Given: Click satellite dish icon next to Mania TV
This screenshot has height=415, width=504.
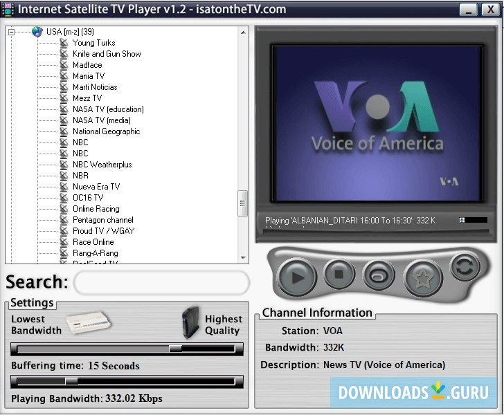Looking at the screenshot, I should pos(64,76).
